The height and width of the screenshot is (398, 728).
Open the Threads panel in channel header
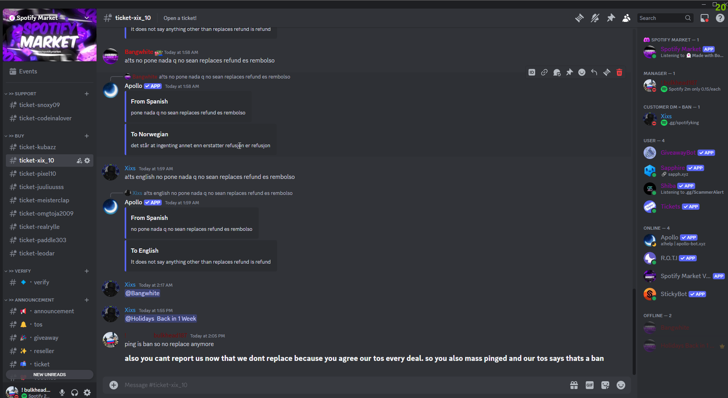tap(579, 18)
